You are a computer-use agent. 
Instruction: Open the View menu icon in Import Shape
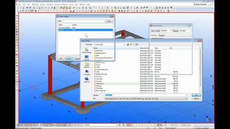[137, 44]
